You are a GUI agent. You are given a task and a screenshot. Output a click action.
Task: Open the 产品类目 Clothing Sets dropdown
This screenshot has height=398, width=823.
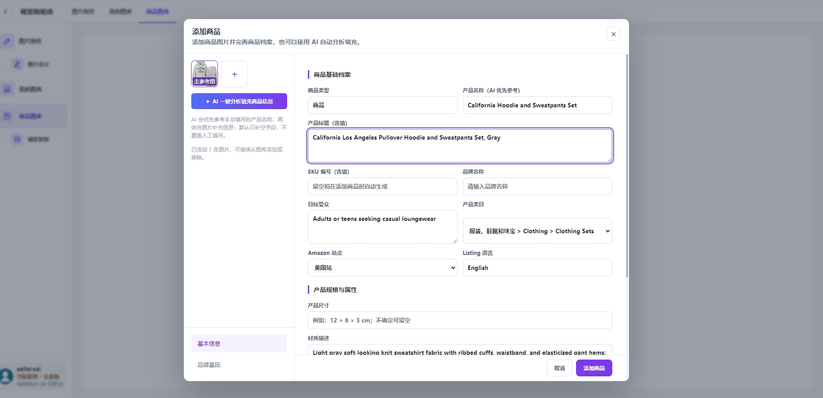coord(537,231)
